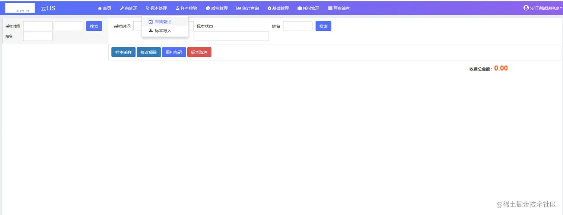The width and height of the screenshot is (563, 215).
Task: Click the 耗材管理 briefcase icon
Action: (299, 8)
